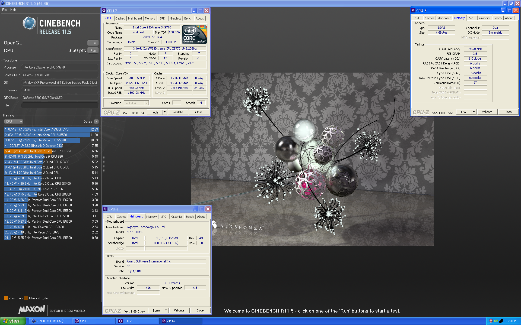521x325 pixels.
Task: Click the Start button Windows logo
Action: (5, 321)
